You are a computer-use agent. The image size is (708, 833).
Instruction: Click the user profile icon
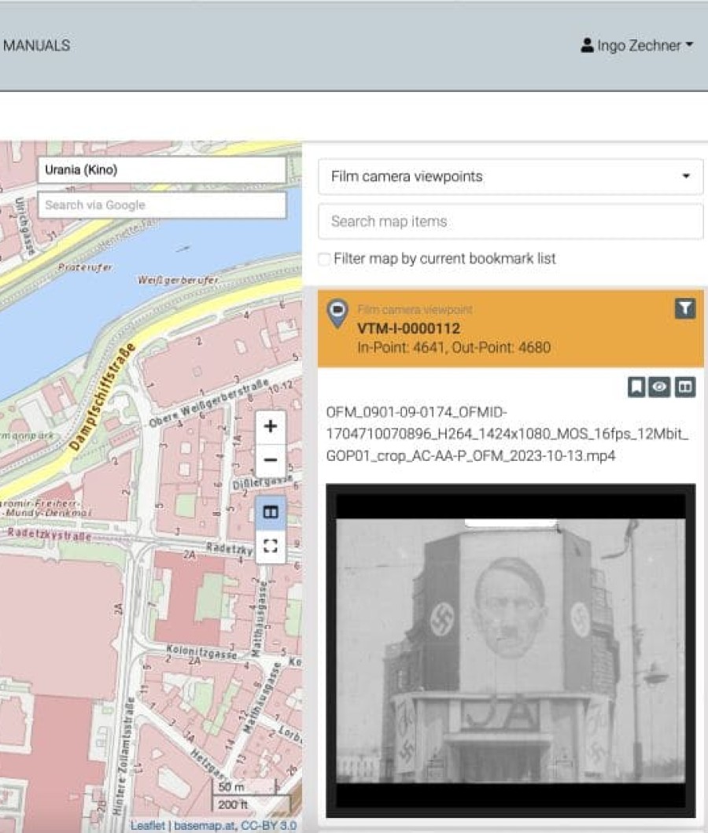pos(587,45)
